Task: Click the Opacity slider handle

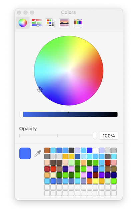Action: point(95,135)
